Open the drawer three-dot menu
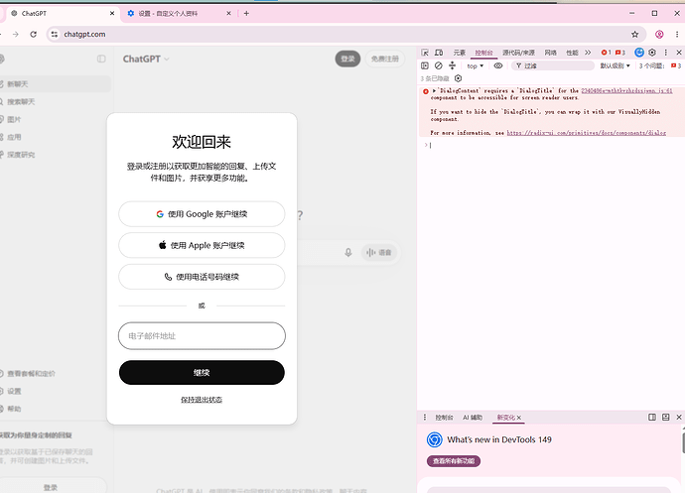 click(x=425, y=418)
